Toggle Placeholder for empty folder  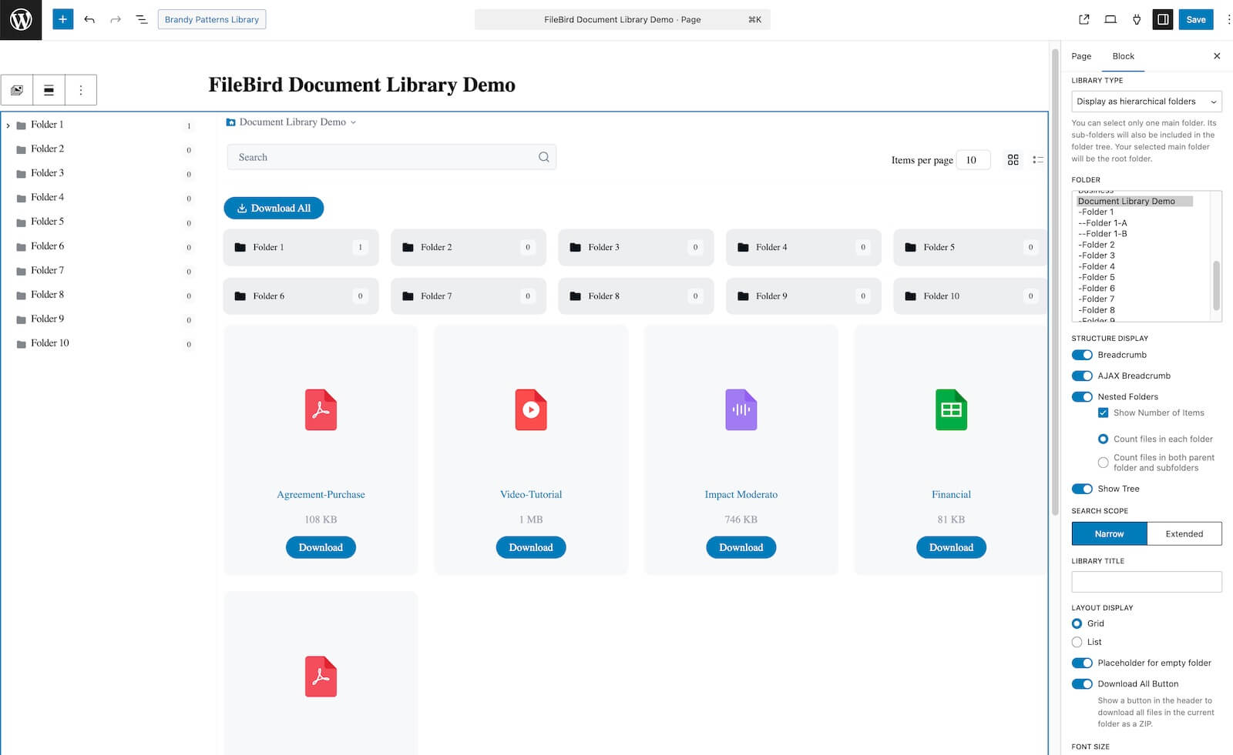1082,663
